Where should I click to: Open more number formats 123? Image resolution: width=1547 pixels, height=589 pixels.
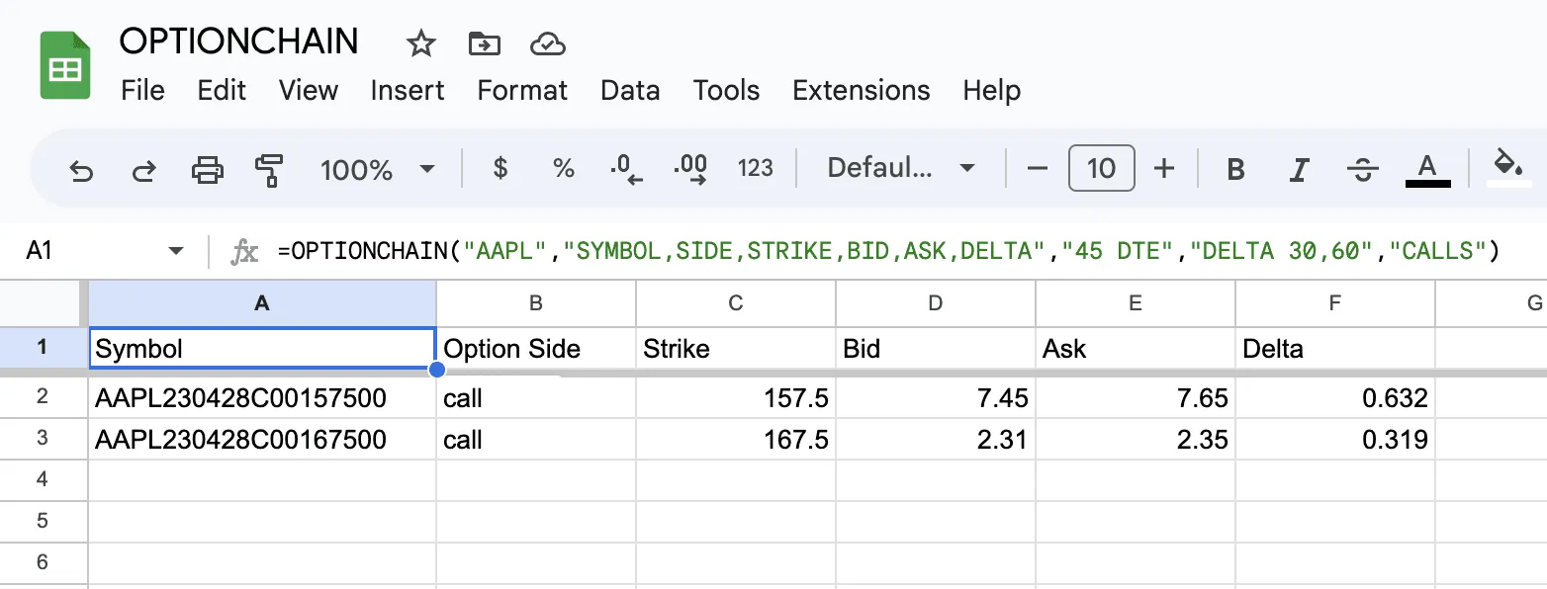[756, 168]
